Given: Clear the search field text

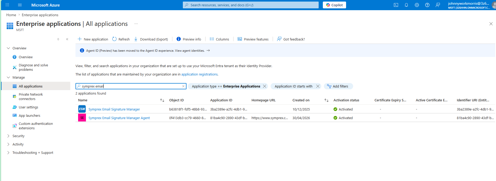Looking at the screenshot, I should coord(183,86).
